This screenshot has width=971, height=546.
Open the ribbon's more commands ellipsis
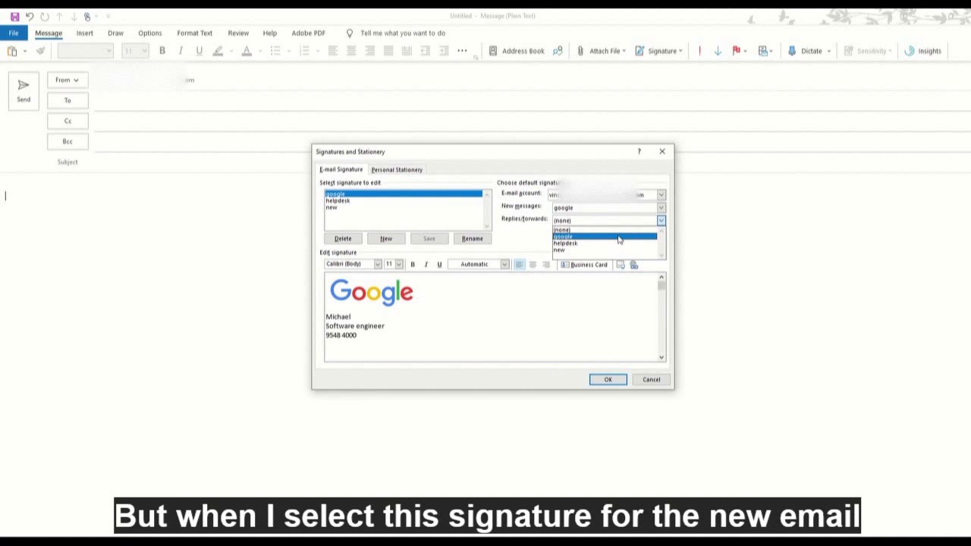click(462, 51)
